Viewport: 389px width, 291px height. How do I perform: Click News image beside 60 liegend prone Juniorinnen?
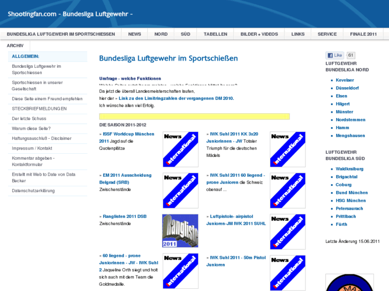(180, 271)
